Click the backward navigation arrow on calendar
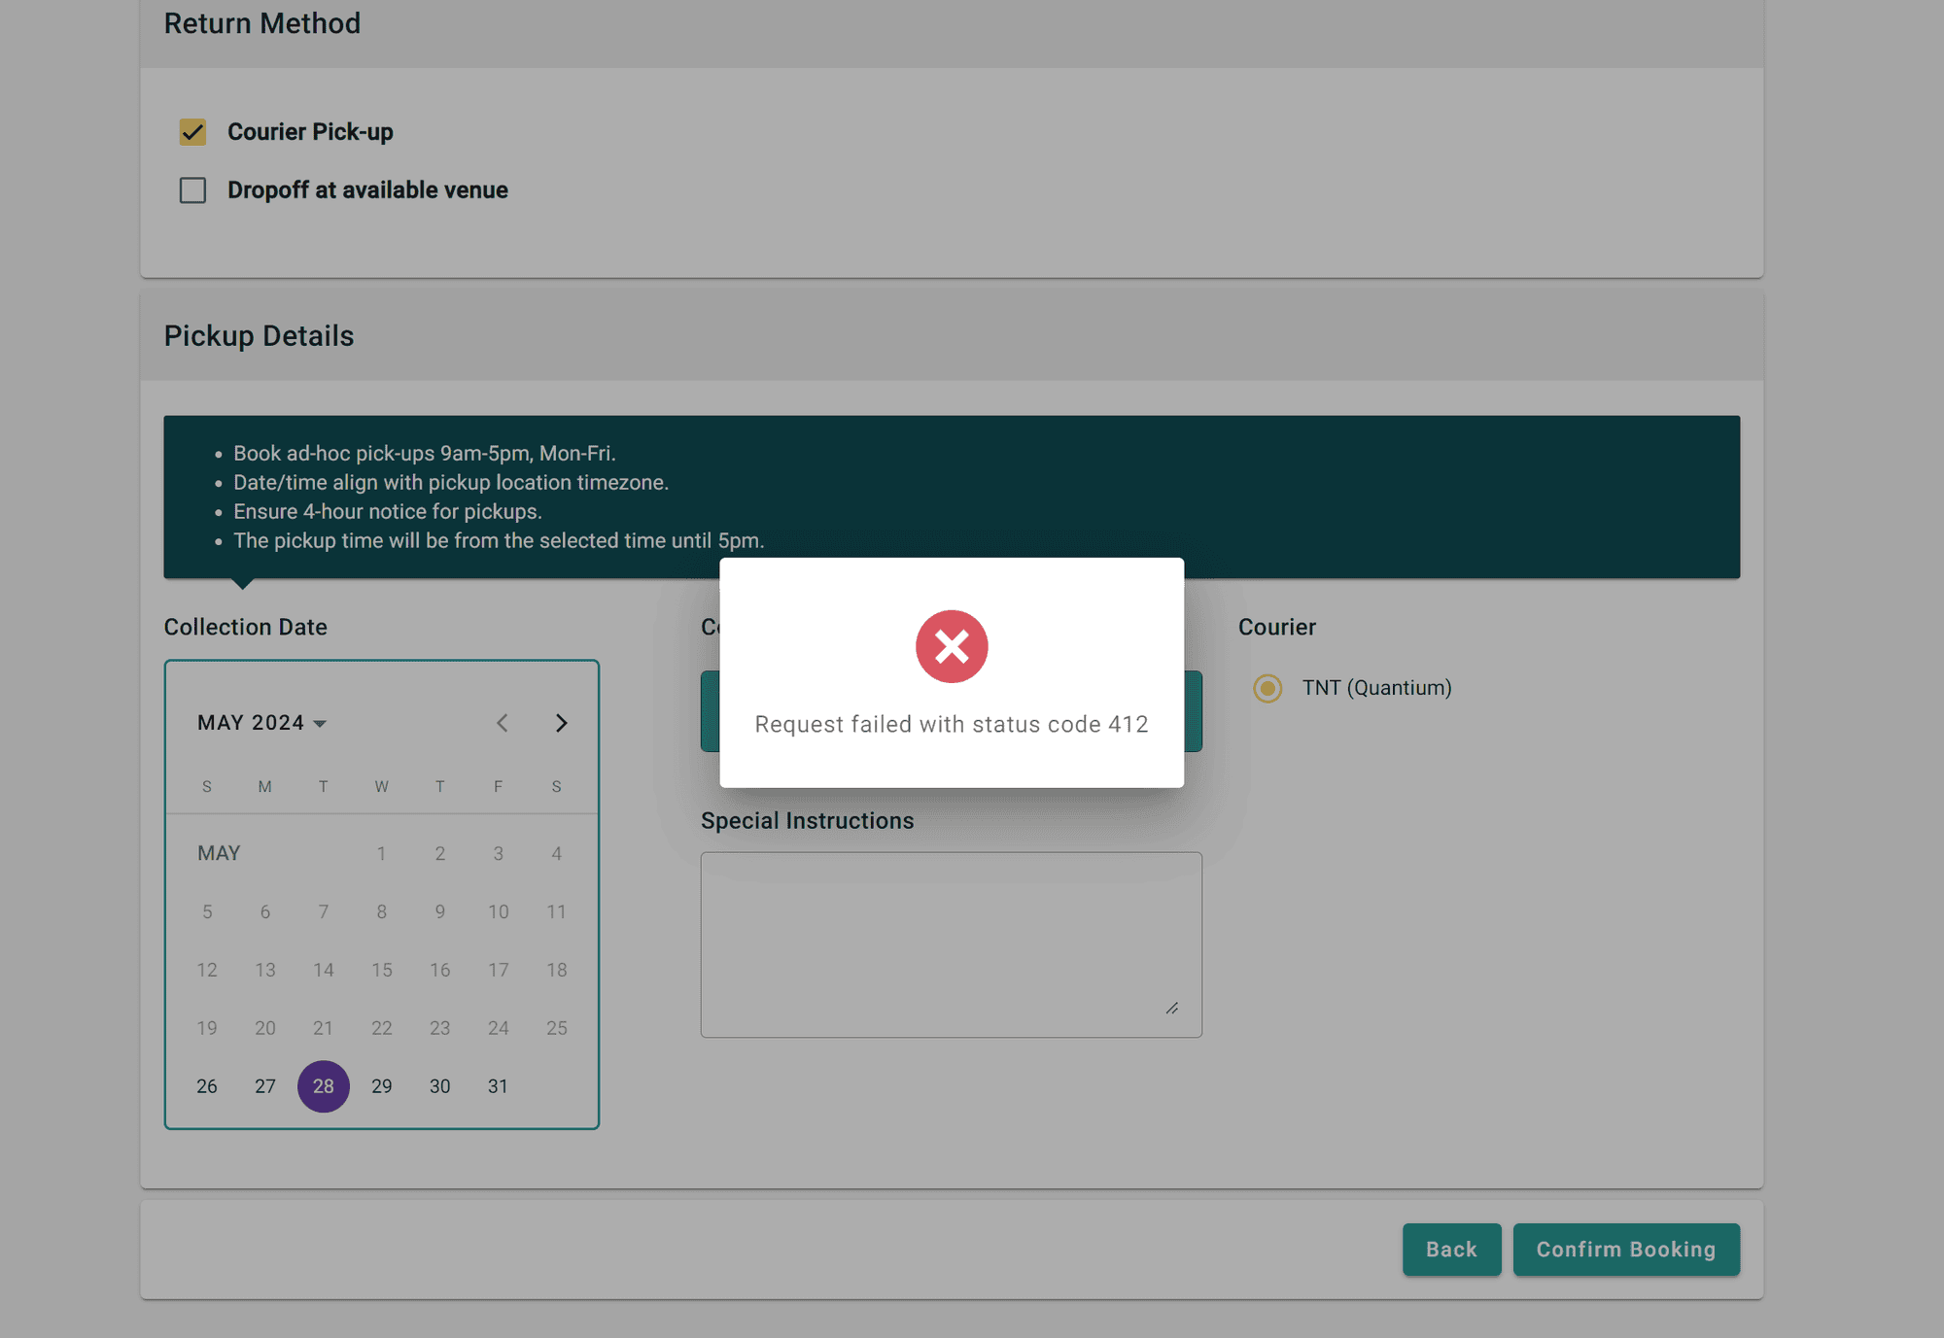 point(503,722)
